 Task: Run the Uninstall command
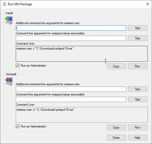(138, 127)
